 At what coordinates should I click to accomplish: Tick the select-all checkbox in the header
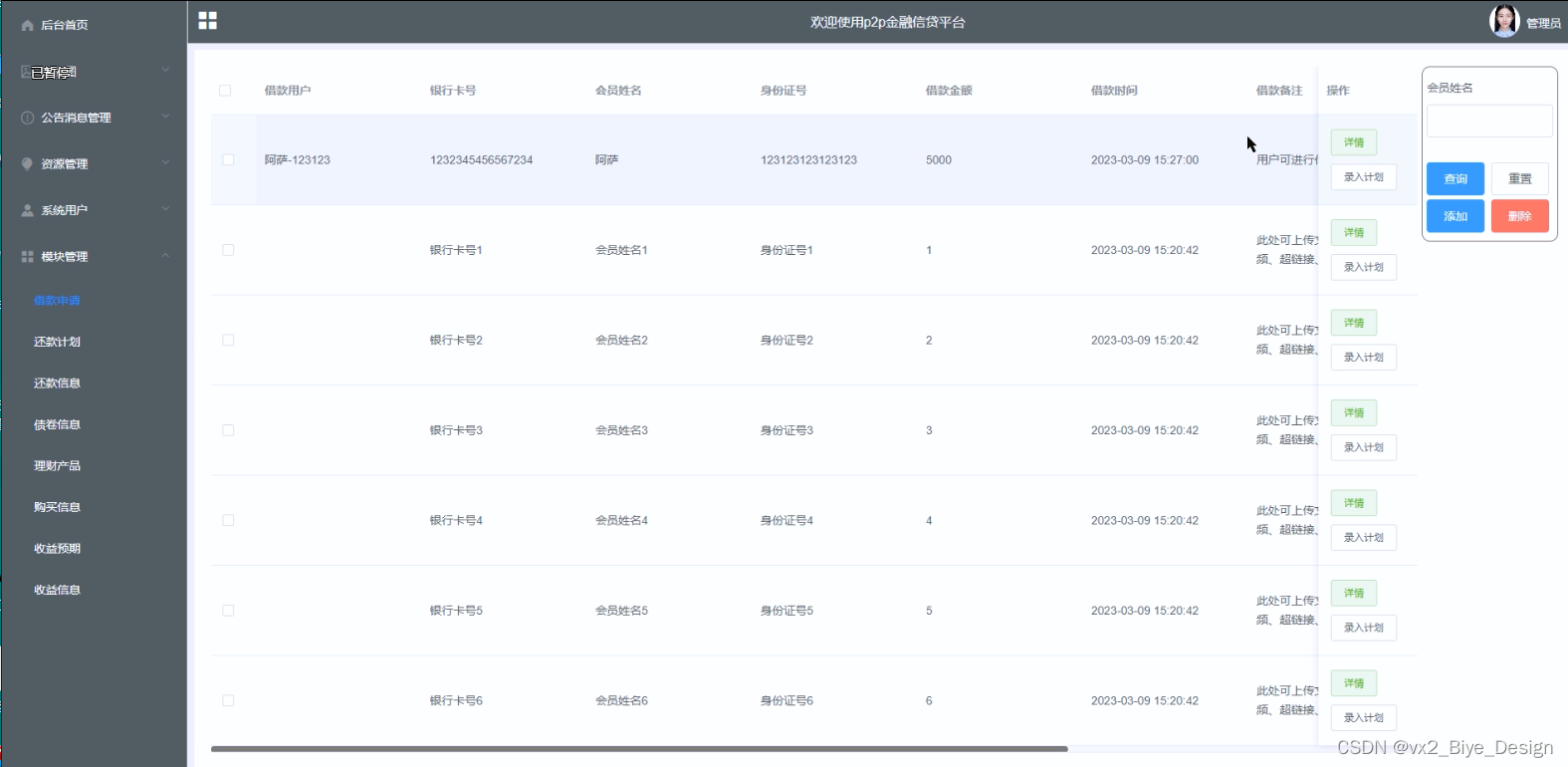tap(225, 91)
